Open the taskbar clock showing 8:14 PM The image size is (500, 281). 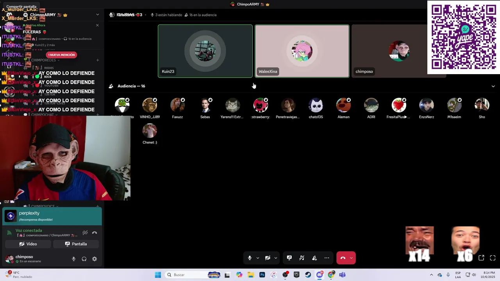[489, 275]
